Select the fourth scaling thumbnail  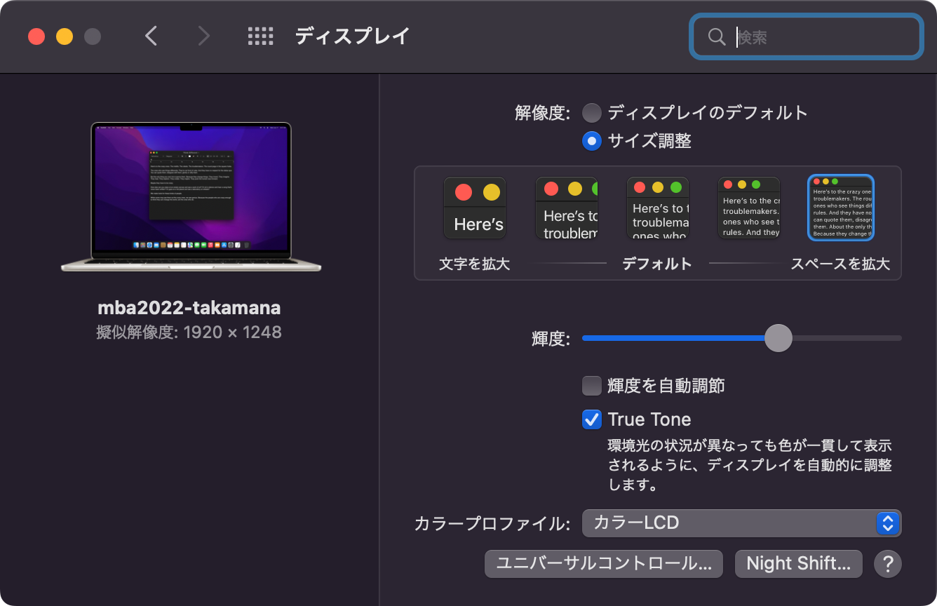pyautogui.click(x=748, y=207)
